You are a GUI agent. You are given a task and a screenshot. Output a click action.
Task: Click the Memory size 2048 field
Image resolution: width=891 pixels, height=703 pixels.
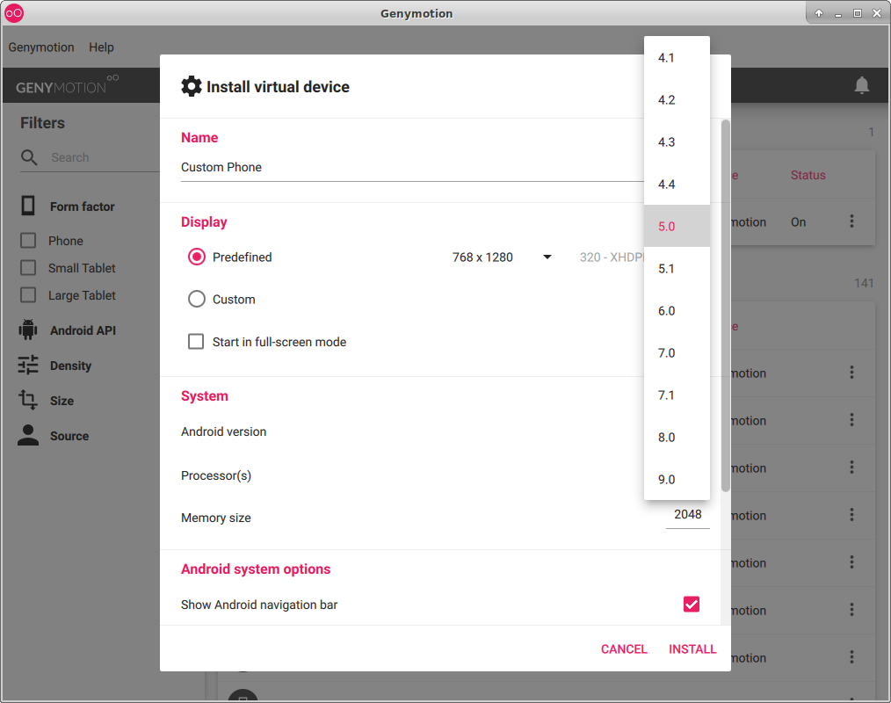pyautogui.click(x=687, y=515)
